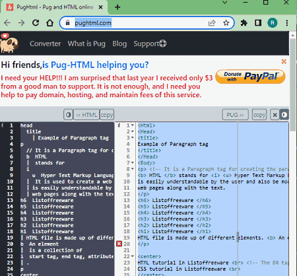Viewport: 297px width, 276px height.
Task: Click the browser back arrow
Action: (7, 23)
